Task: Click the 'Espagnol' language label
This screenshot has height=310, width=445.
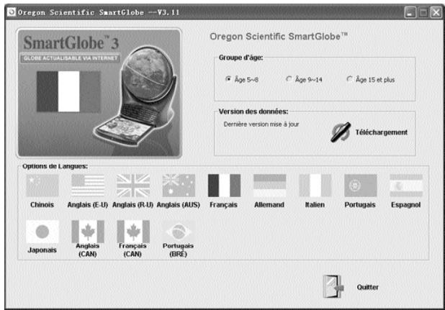Action: click(x=406, y=204)
